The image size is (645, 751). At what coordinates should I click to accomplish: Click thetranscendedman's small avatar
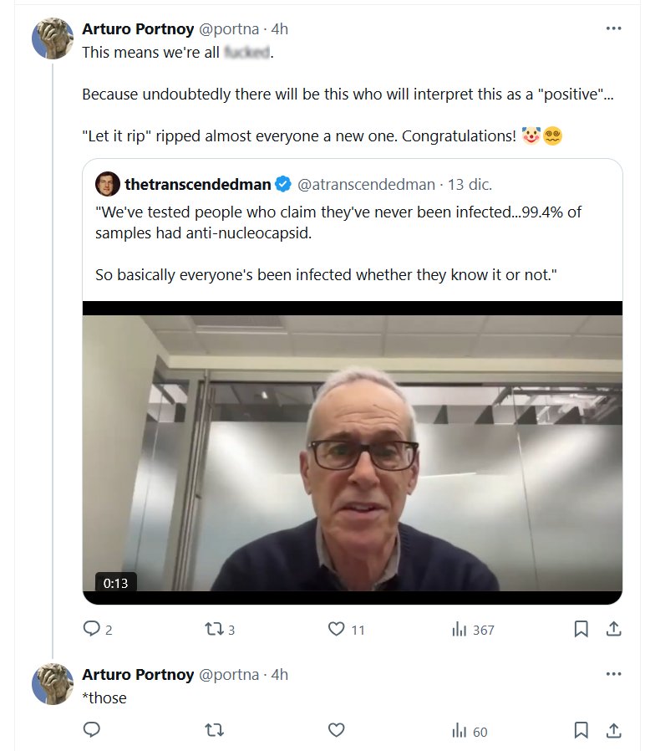point(108,184)
